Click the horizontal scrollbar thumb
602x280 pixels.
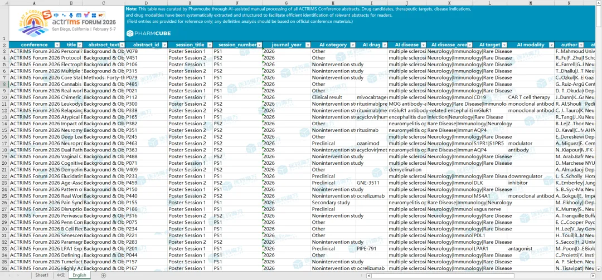pyautogui.click(x=443, y=276)
